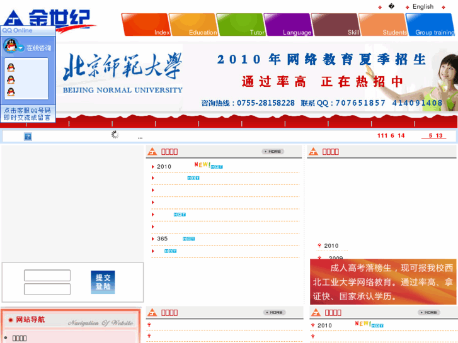Viewport: 458px width, 343px height.
Task: Open the Tutor navigation tab
Action: tap(241, 25)
